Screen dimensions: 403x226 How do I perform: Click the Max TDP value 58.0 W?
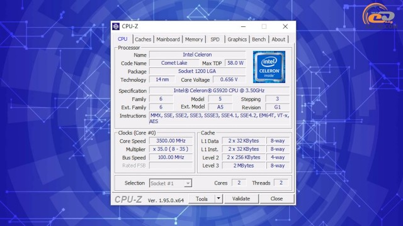(235, 63)
